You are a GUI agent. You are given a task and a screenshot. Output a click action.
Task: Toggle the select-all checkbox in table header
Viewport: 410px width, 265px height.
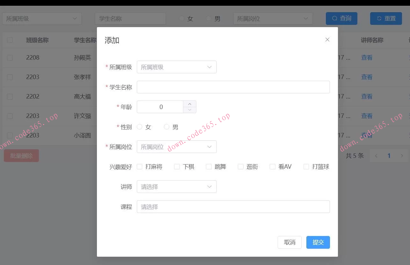click(9, 40)
